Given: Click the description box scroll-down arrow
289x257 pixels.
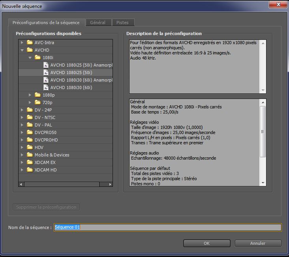Looking at the screenshot, I should click(x=263, y=90).
